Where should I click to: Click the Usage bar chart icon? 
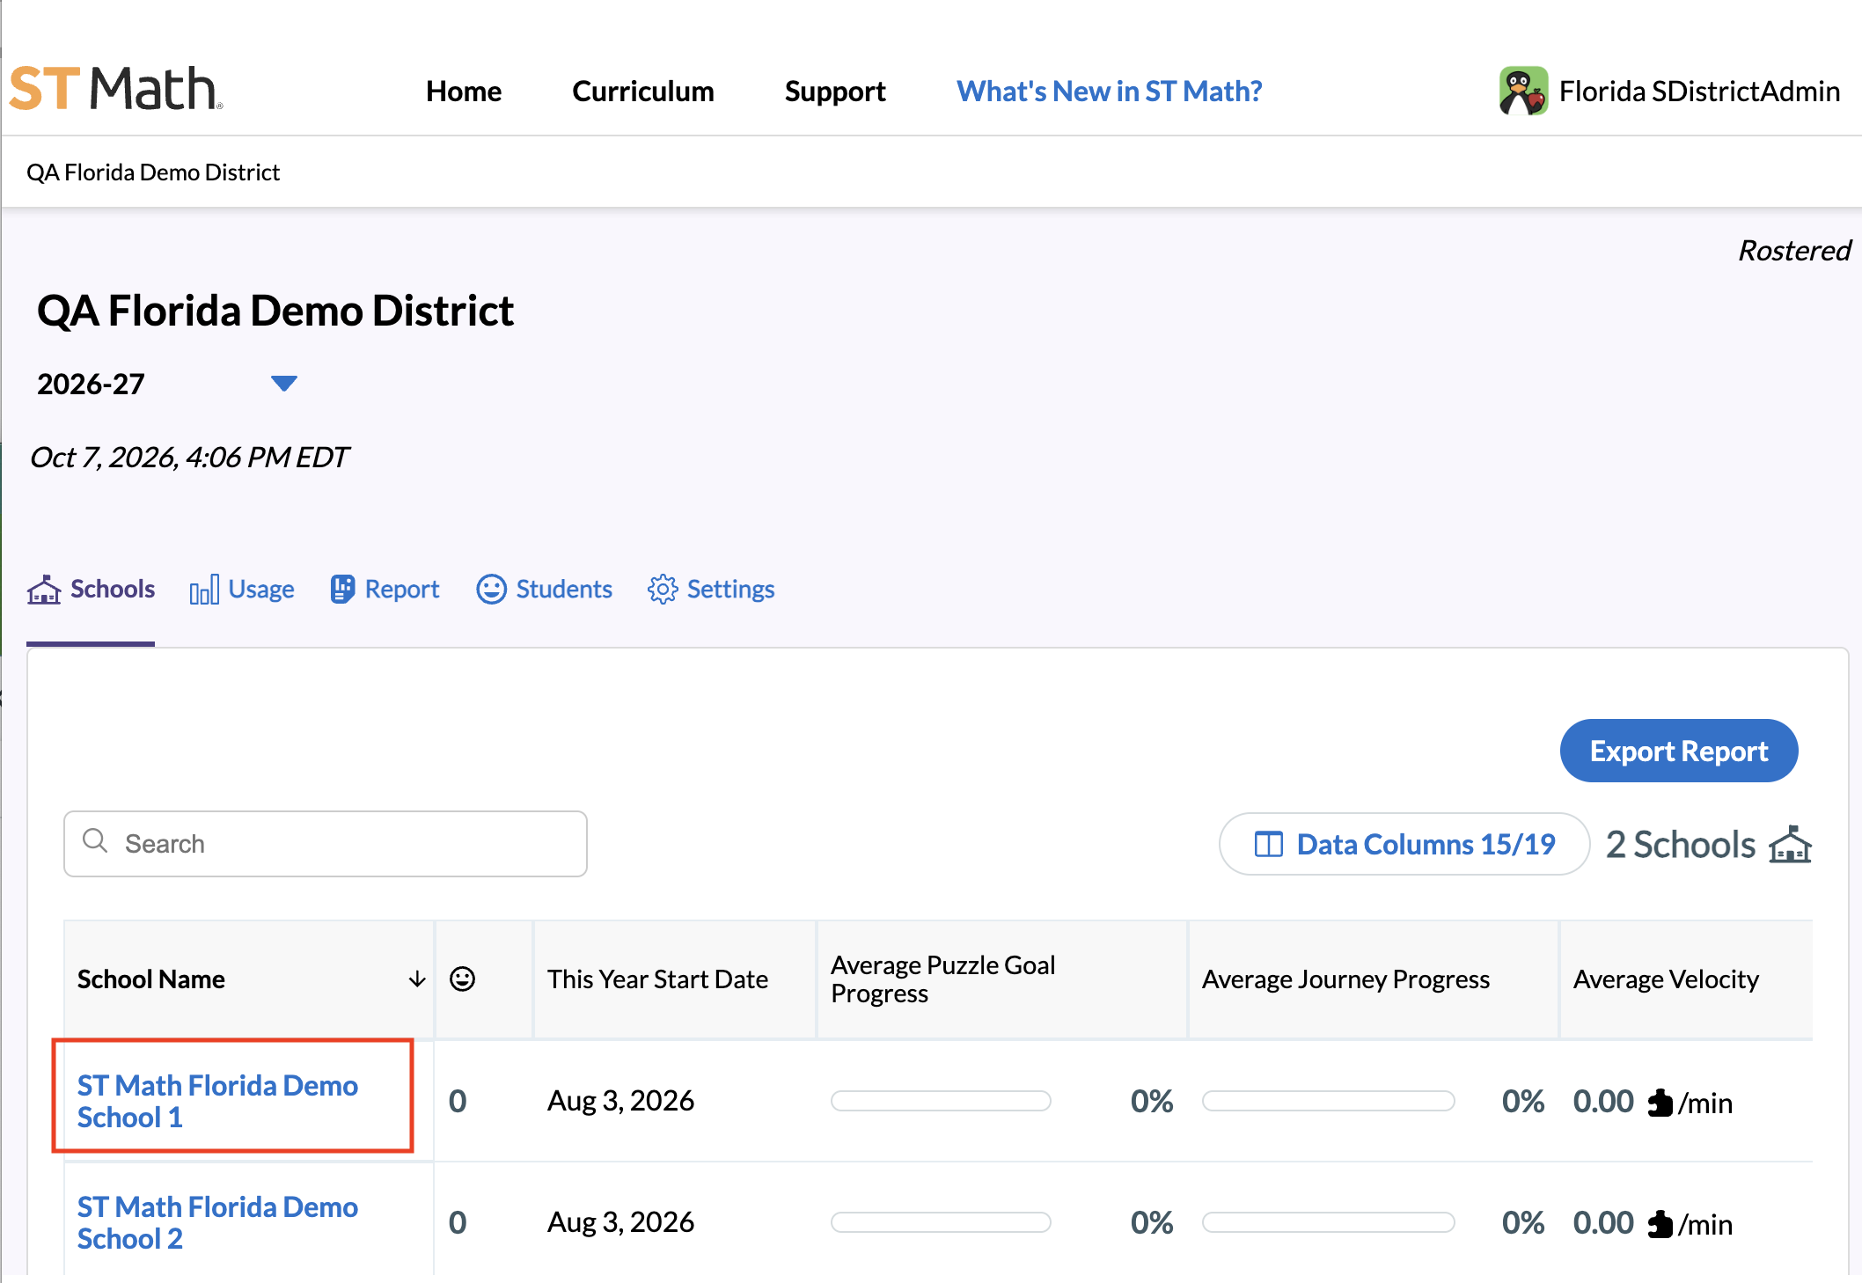click(x=204, y=590)
